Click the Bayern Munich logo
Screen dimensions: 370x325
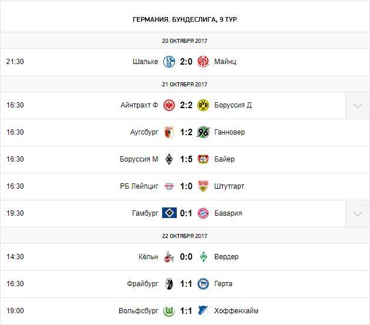[203, 213]
